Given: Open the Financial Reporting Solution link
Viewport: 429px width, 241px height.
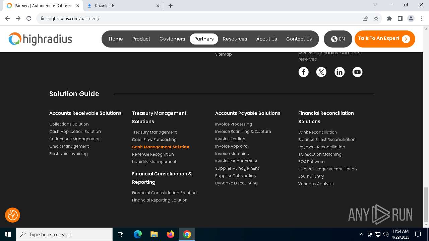Looking at the screenshot, I should (160, 200).
